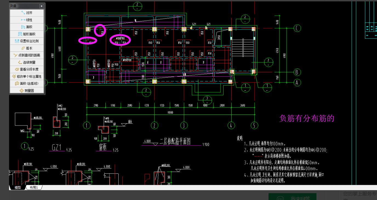
Task: Click grid axis bubble 5 below the plan
Action: (255, 125)
